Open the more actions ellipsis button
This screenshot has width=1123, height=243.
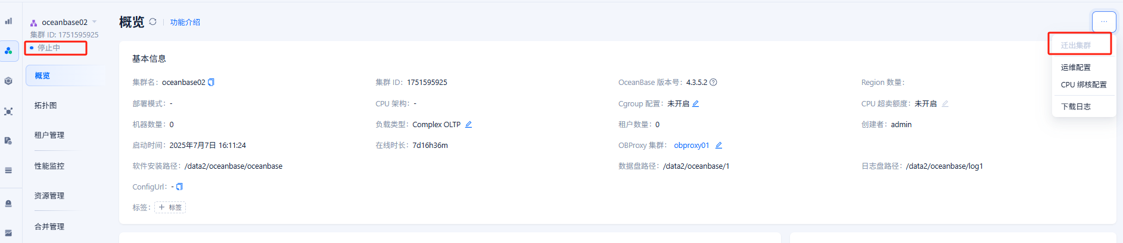point(1104,22)
